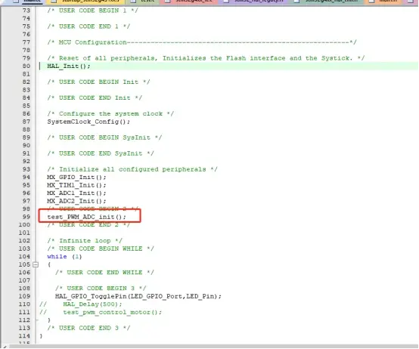Click the file icon on the main.h tab

[x=371, y=2]
